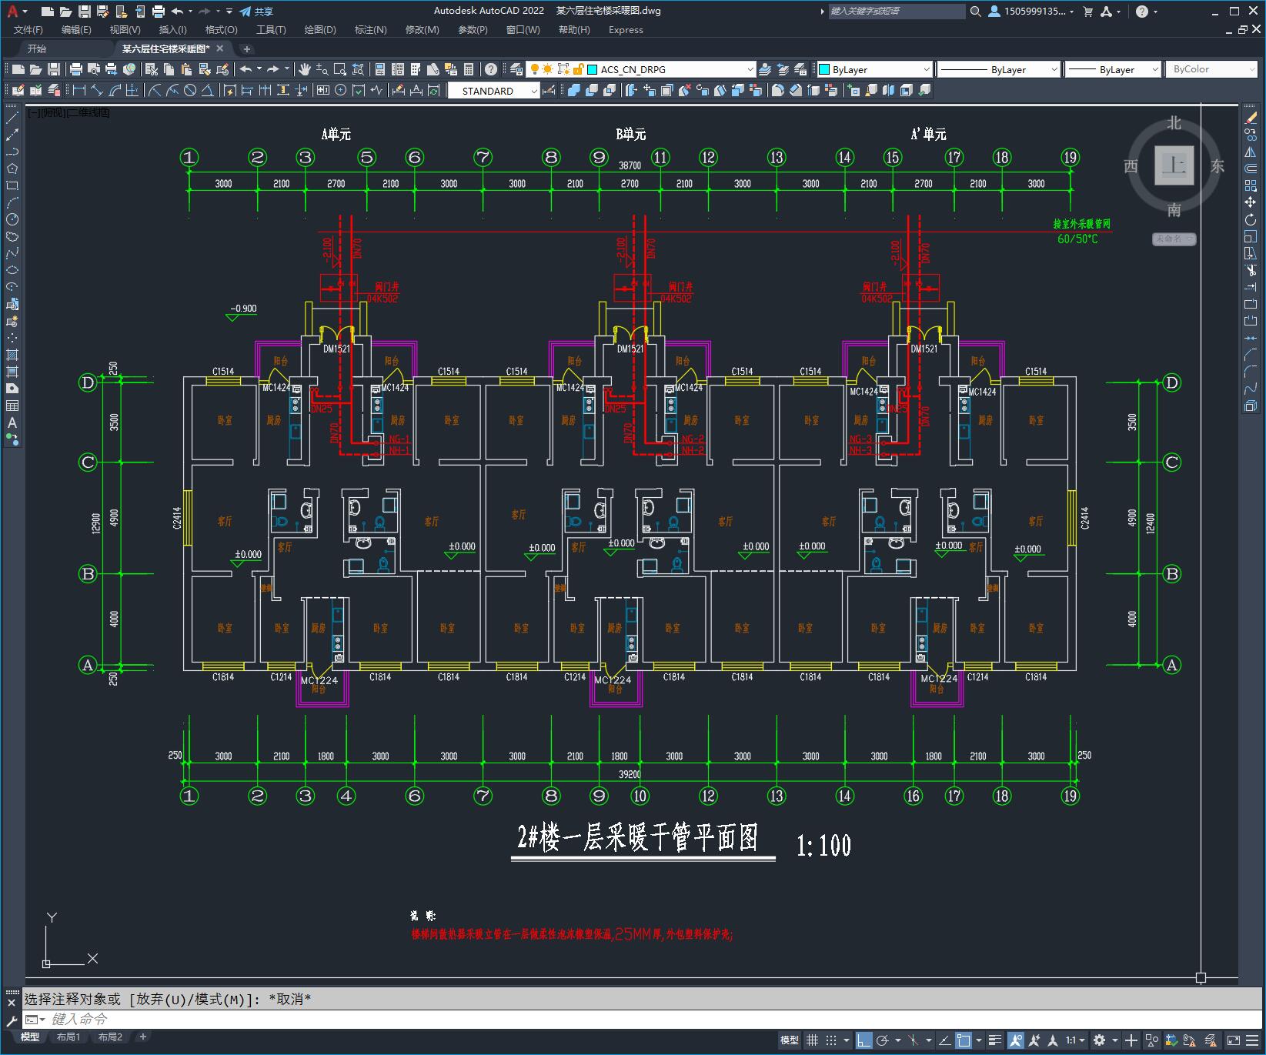Screen dimensions: 1266x1055
Task: Open the ByLayer lineweight dropdown
Action: coord(1113,69)
